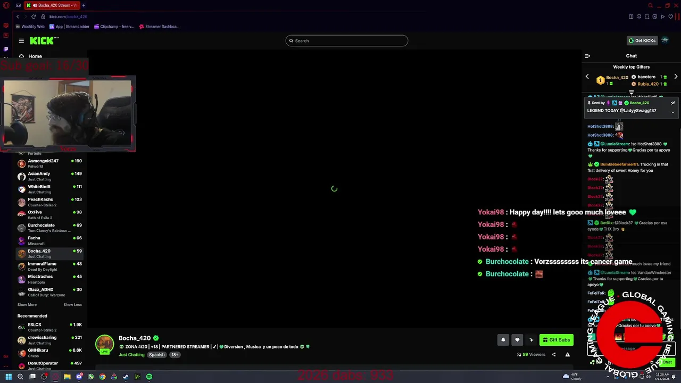Open the user profile avatar menu
This screenshot has width=681, height=383.
coord(665,40)
